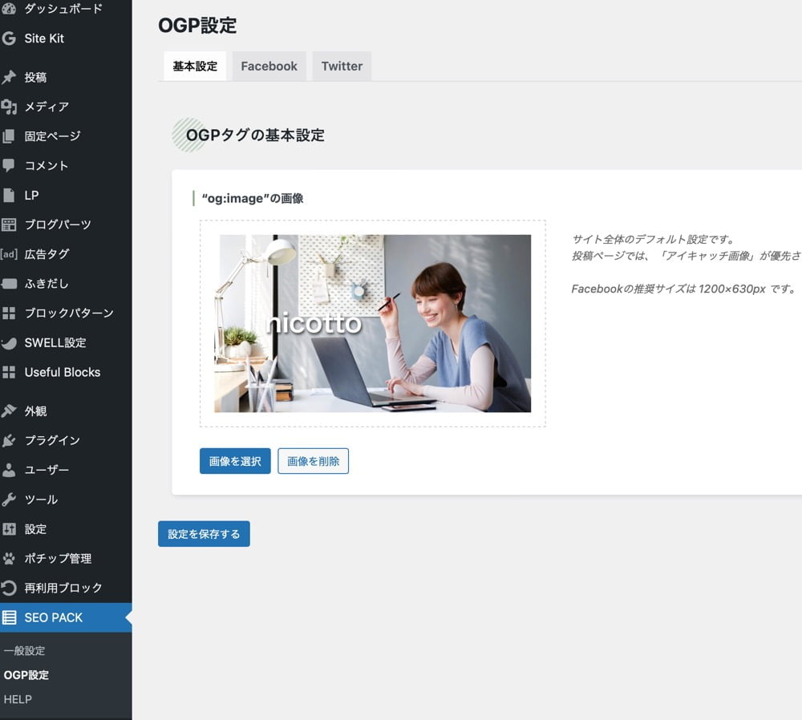Click the pushpin icon beside 投稿

coord(9,77)
